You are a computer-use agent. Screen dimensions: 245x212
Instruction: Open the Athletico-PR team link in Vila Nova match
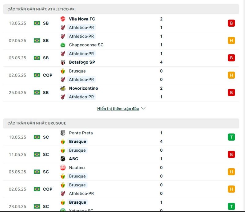click(81, 28)
